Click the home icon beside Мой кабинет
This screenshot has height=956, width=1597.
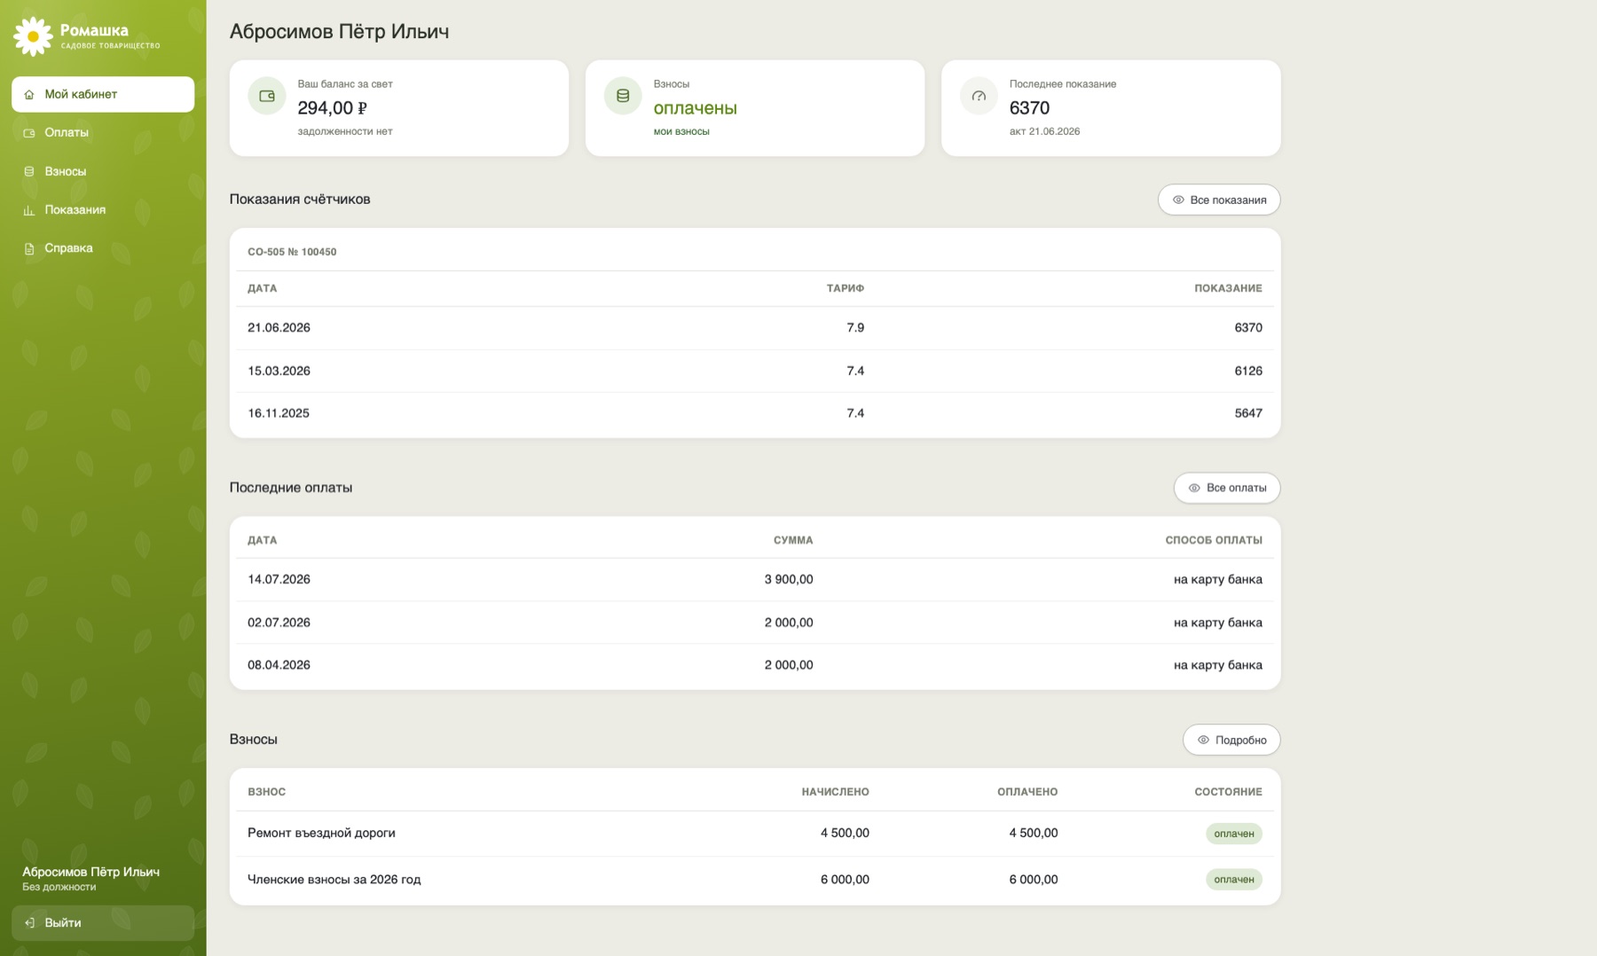pyautogui.click(x=29, y=95)
